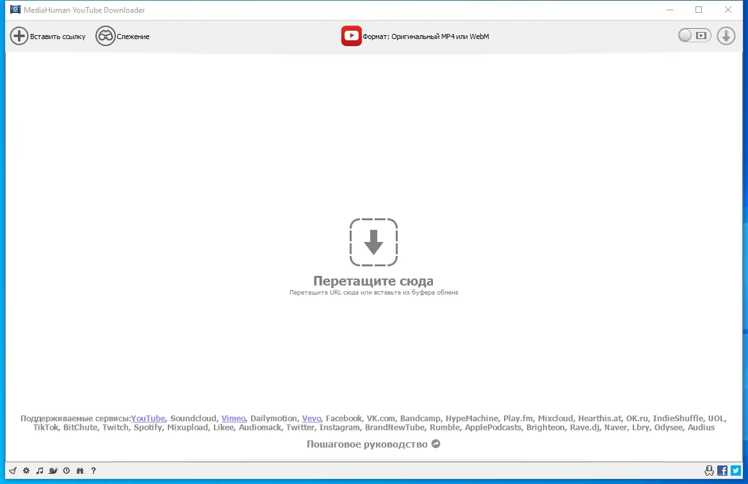Open the history clock icon
748x484 pixels.
pos(66,471)
